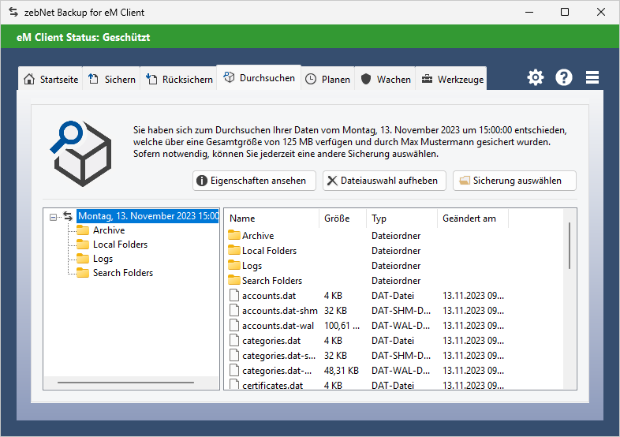Click Dateiauswahl aufheben button
The height and width of the screenshot is (437, 620).
click(x=384, y=181)
